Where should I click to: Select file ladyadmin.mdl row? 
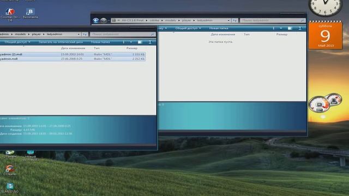tap(73, 59)
